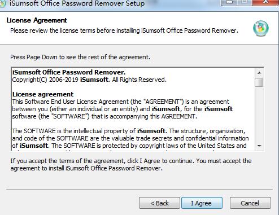Click the empty scrollbar track below the thumb
This screenshot has width=279, height=215.
tap(259, 115)
